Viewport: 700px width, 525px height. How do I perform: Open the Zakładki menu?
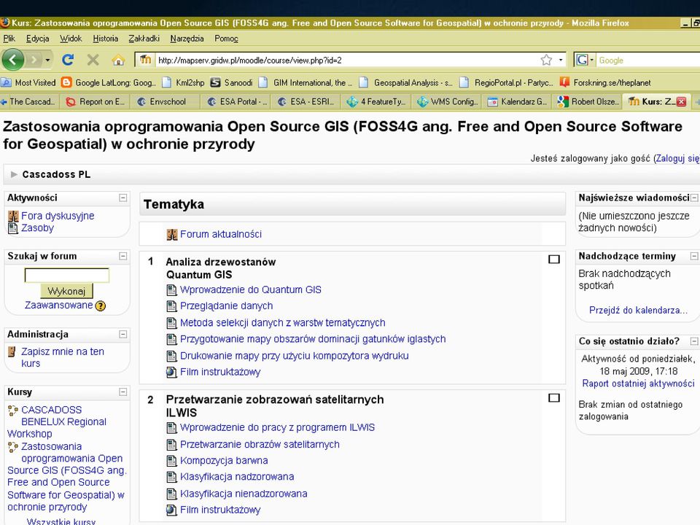[144, 39]
